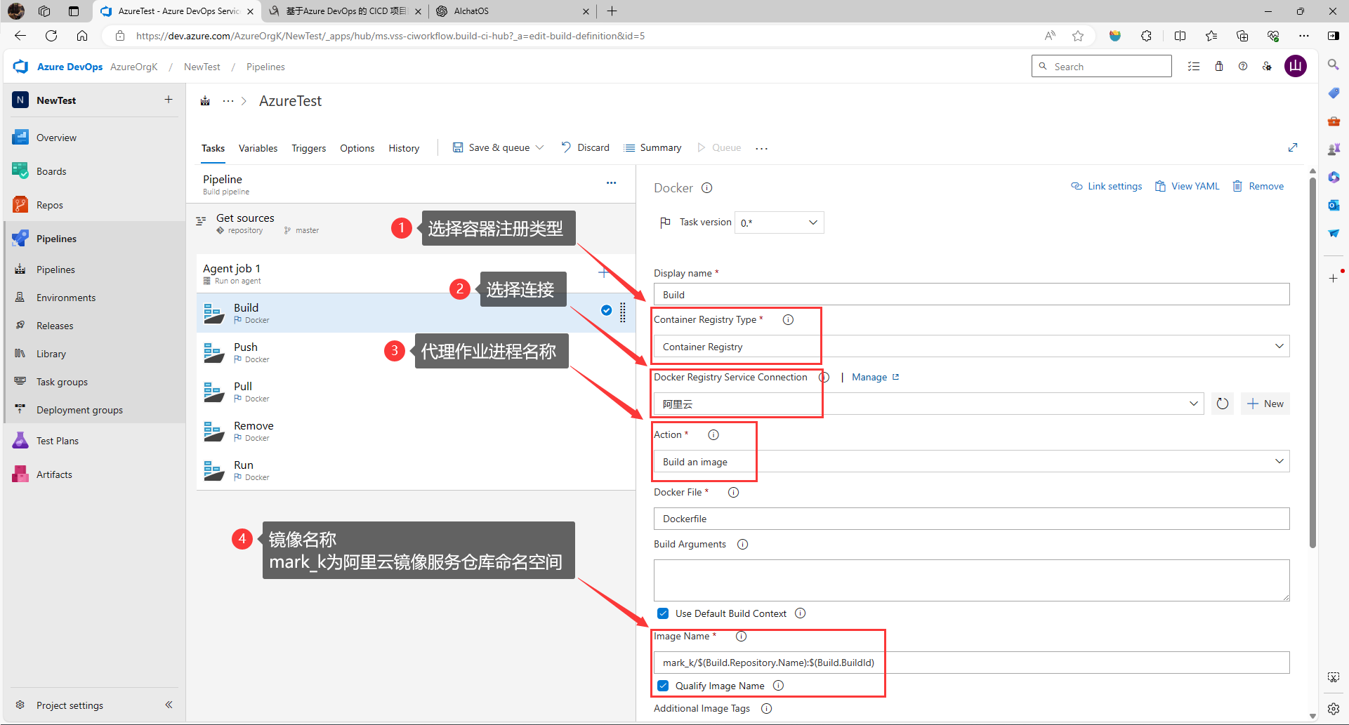Click Link settings
Image resolution: width=1349 pixels, height=725 pixels.
click(1106, 186)
